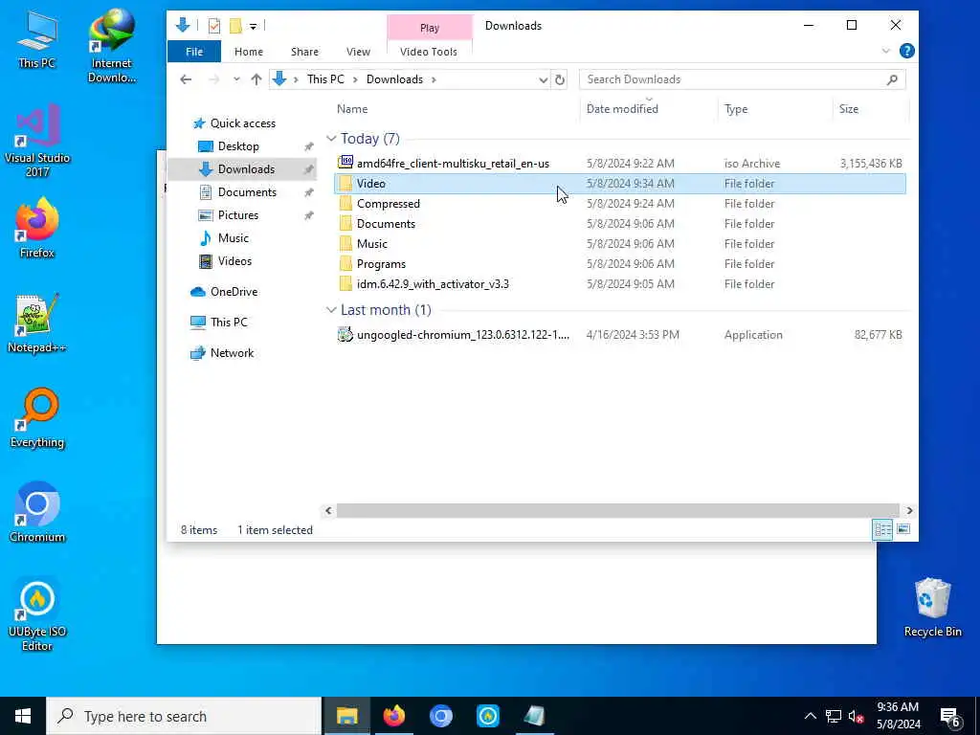Image resolution: width=980 pixels, height=735 pixels.
Task: Sort by Date modified column header
Action: click(x=650, y=109)
